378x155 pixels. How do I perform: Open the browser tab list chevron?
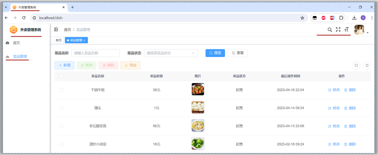coord(6,7)
